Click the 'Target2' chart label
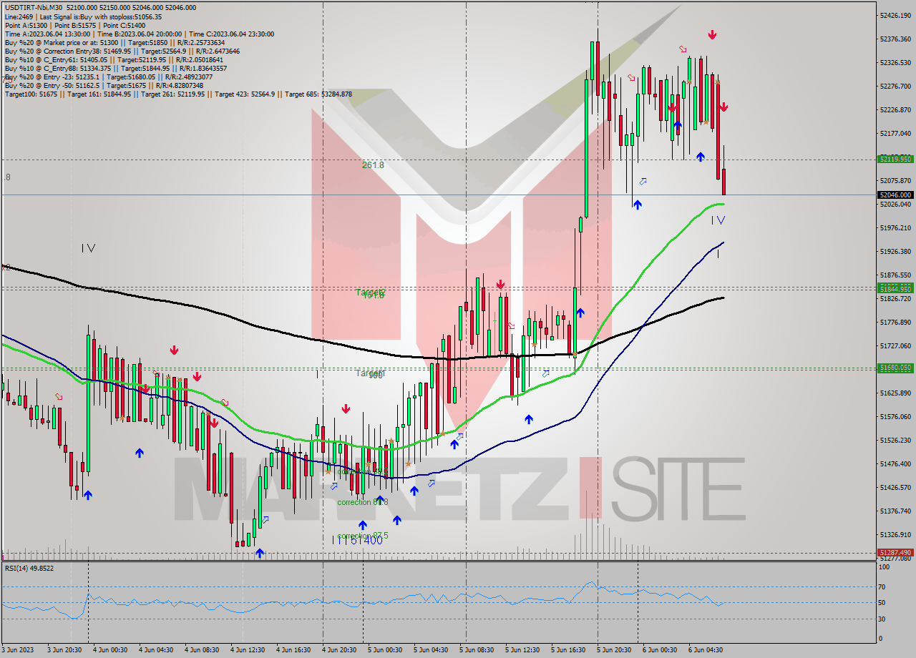The image size is (916, 658). [371, 292]
